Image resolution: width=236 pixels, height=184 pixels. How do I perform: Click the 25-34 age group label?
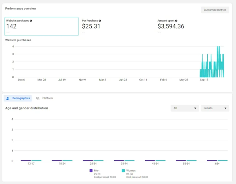tap(93, 164)
